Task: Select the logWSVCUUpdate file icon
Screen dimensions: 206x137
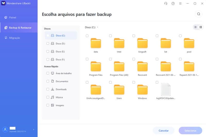Action: 166,90
